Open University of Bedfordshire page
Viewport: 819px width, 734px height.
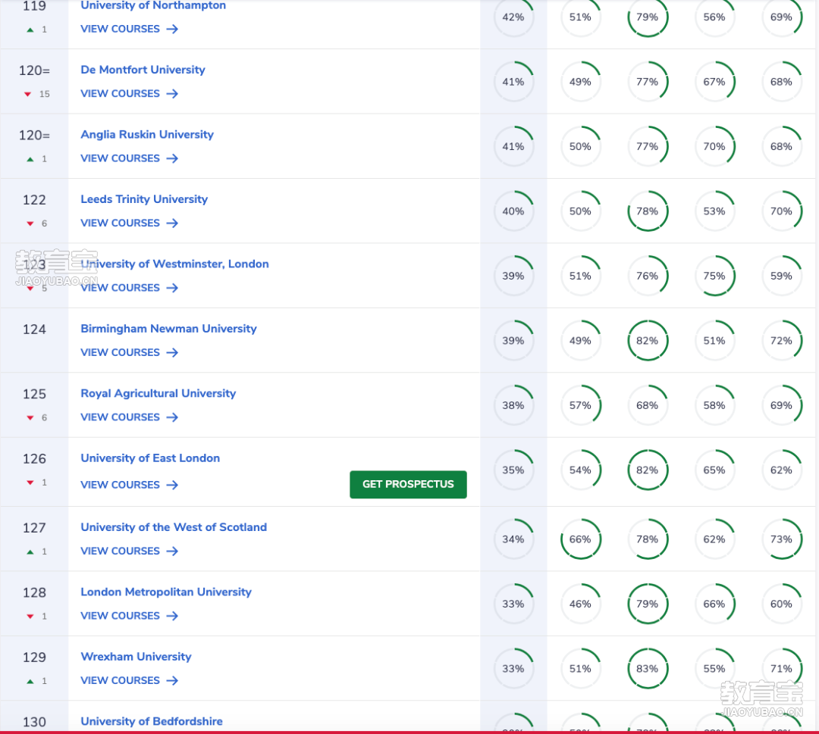tap(152, 721)
